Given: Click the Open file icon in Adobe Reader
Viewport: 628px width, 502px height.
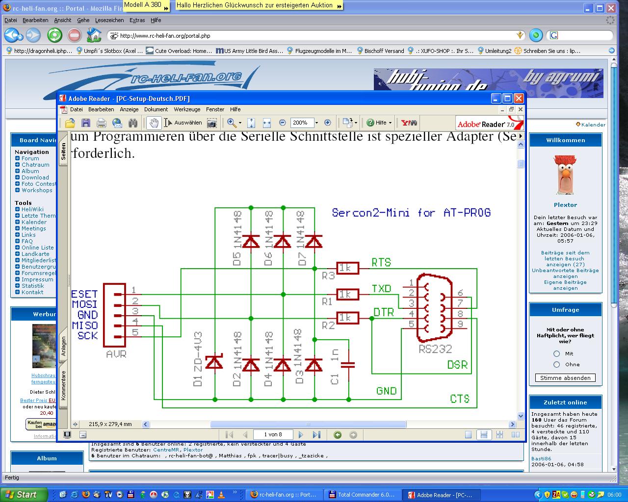Looking at the screenshot, I should point(70,123).
